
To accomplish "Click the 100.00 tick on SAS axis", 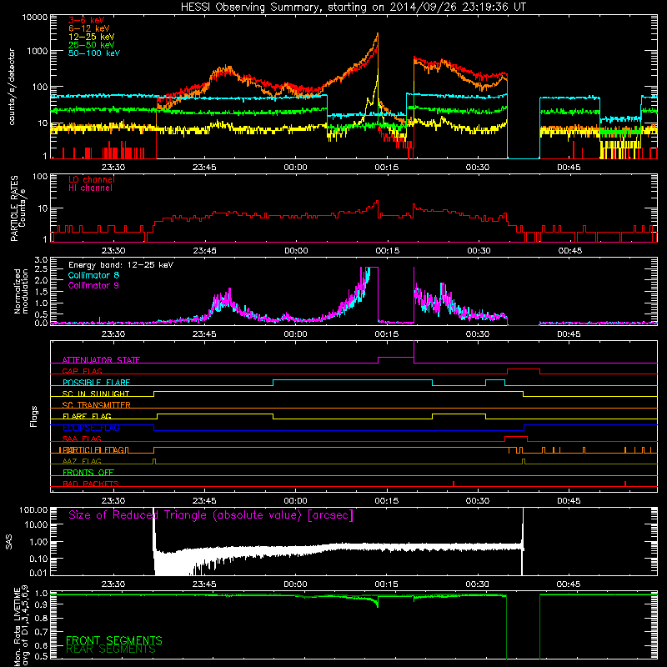I will 33,510.
